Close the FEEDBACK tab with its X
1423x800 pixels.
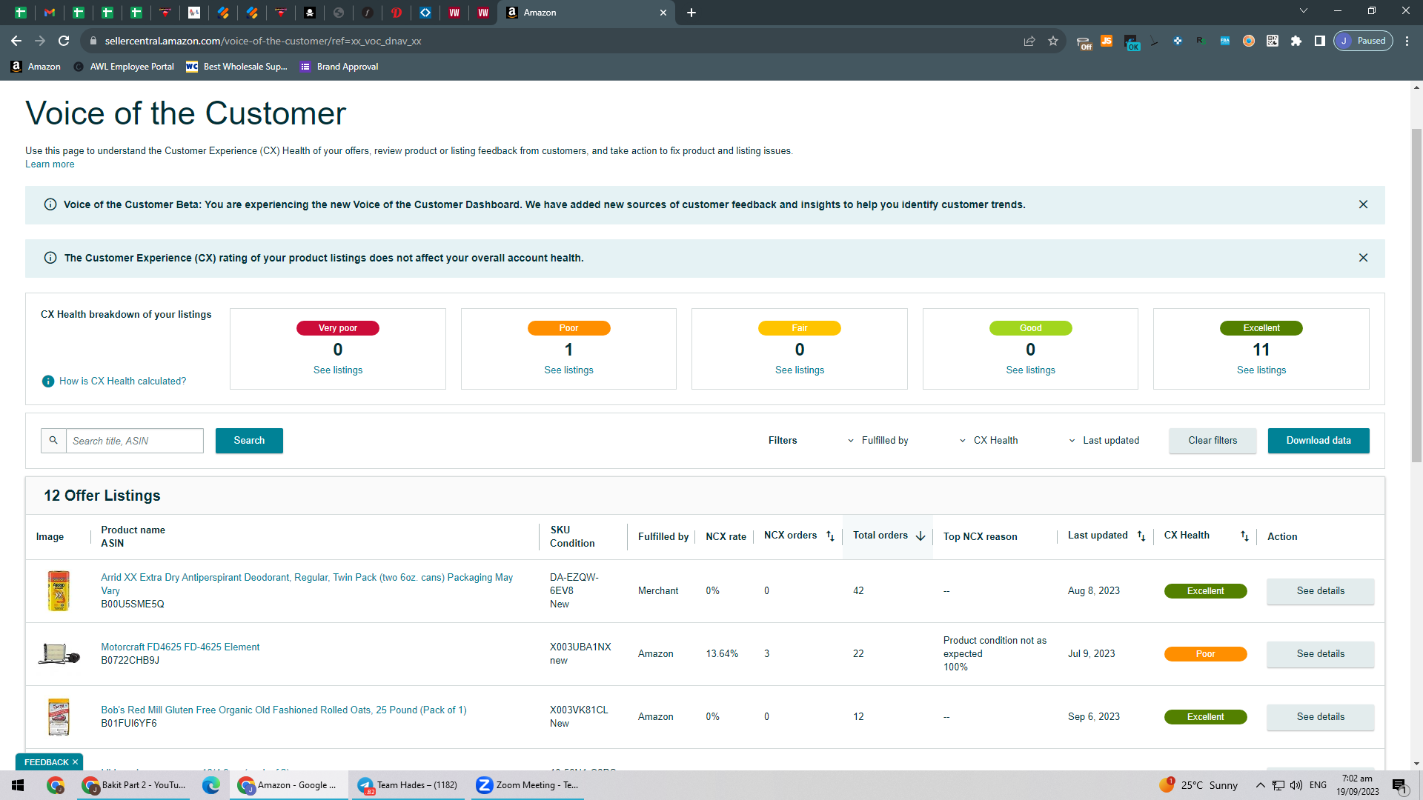tap(75, 762)
